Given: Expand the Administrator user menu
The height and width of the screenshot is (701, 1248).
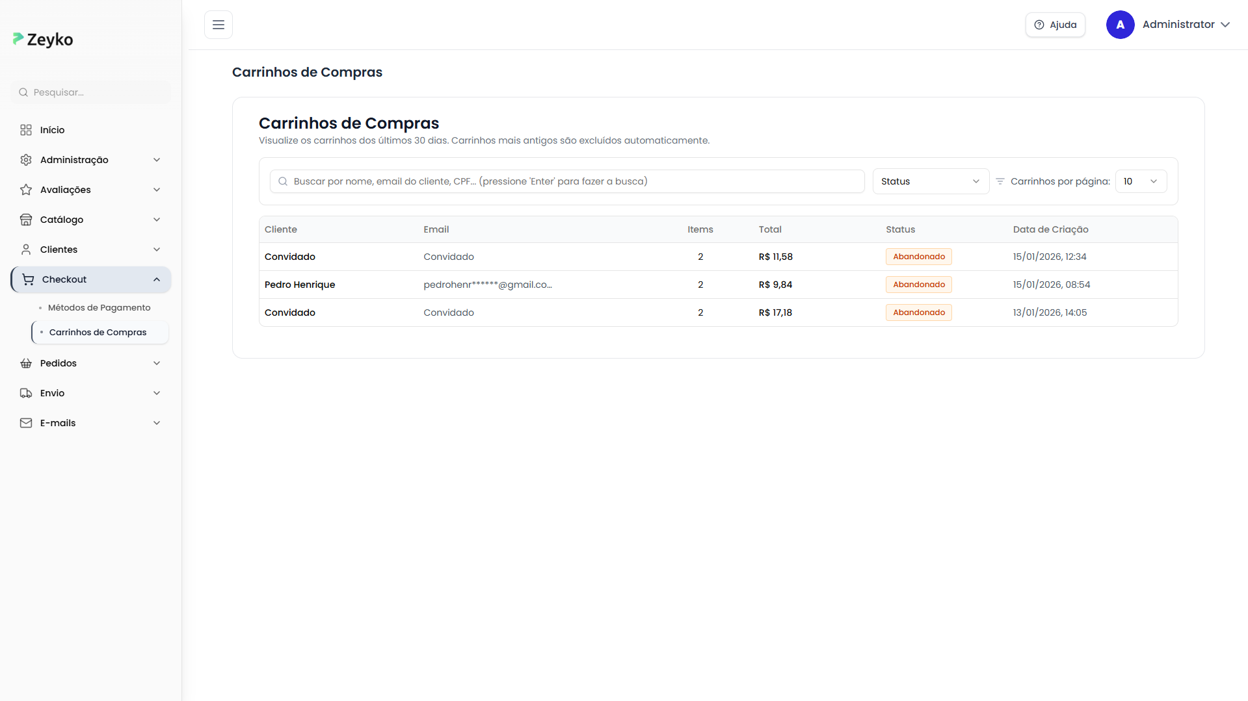Looking at the screenshot, I should click(x=1186, y=25).
